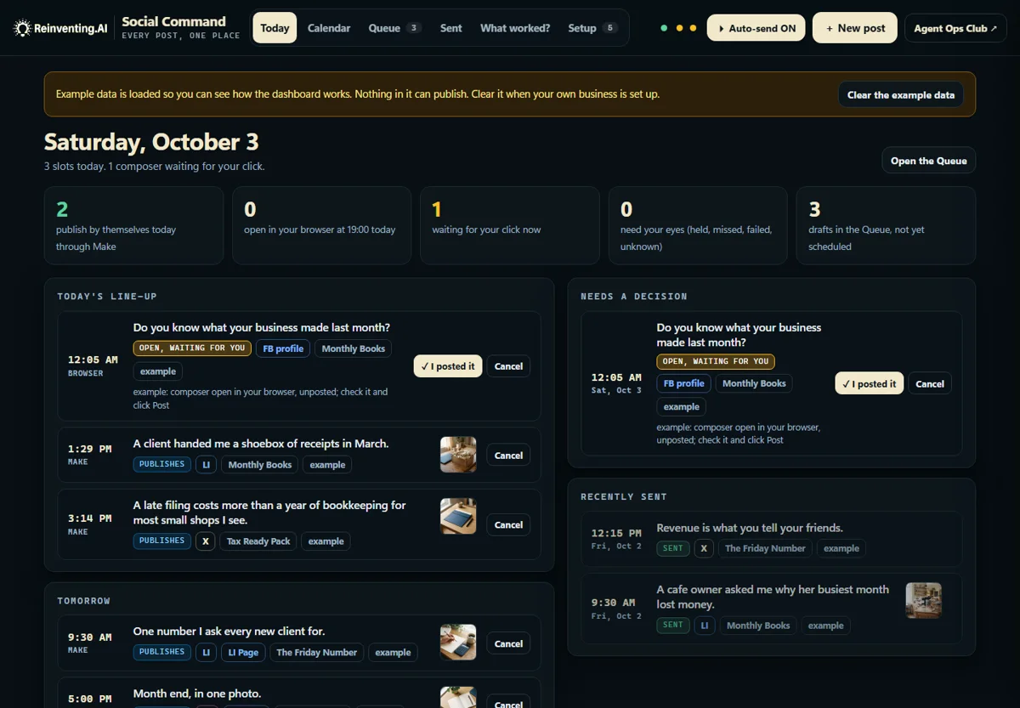Image resolution: width=1020 pixels, height=708 pixels.
Task: Open the Sent tab
Action: click(x=451, y=28)
